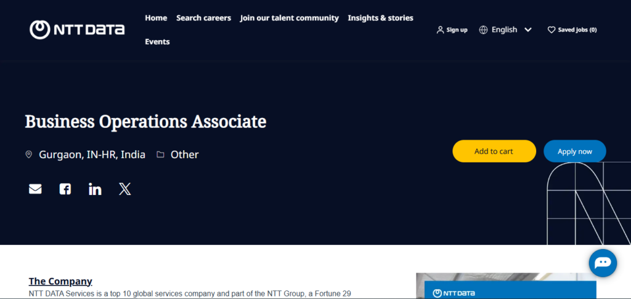Click the NTT DATA image thumbnail
Viewport: 631px width, 299px height.
(x=506, y=286)
